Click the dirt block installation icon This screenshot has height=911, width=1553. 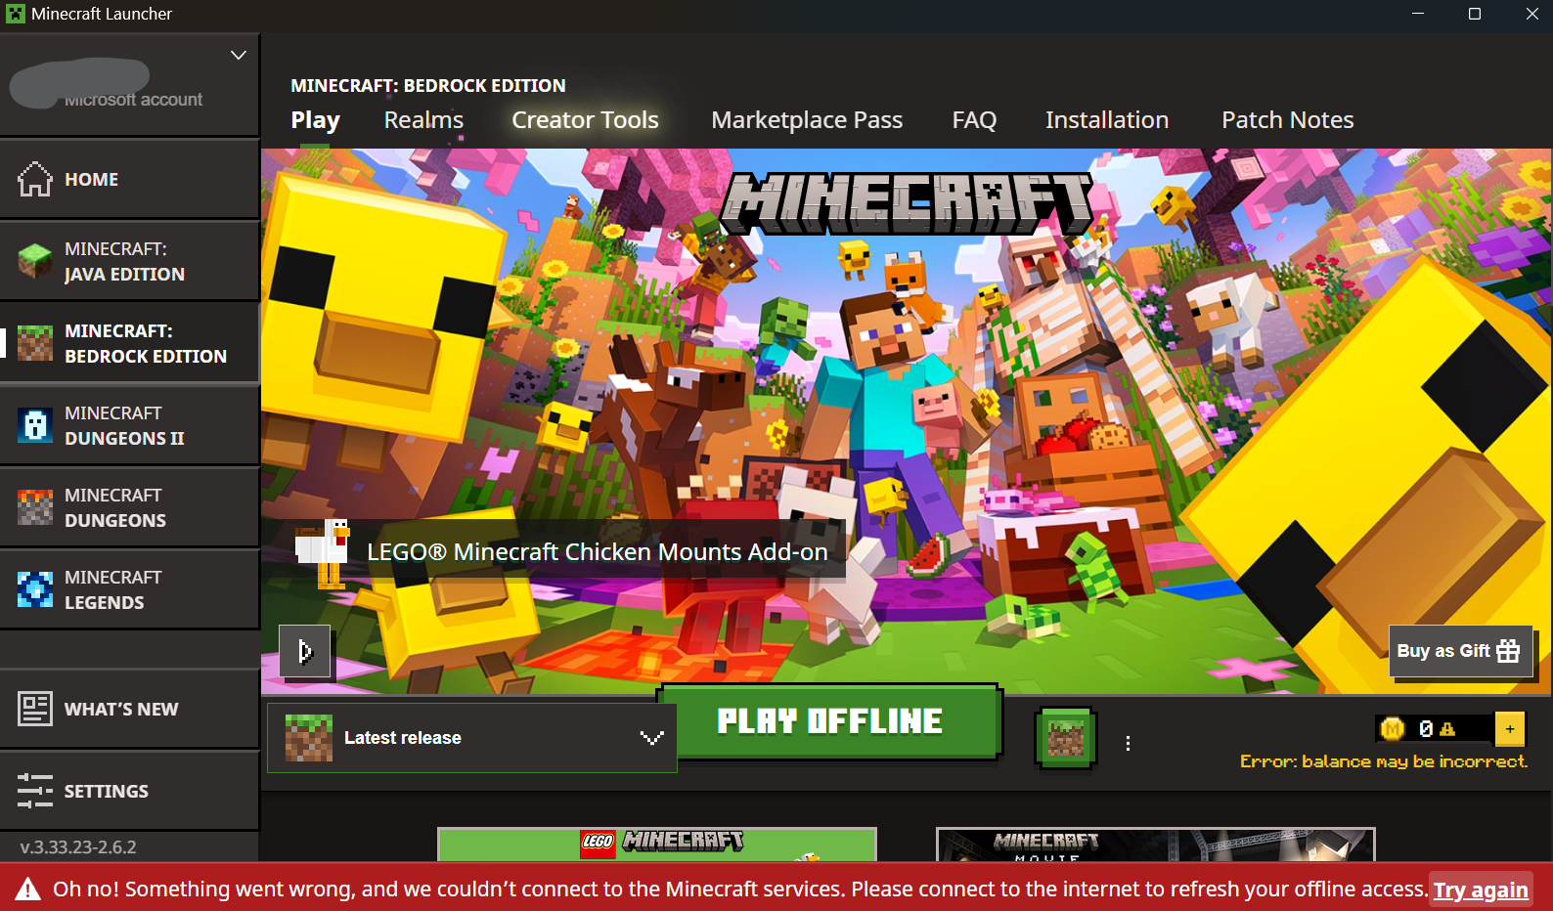pos(1066,738)
